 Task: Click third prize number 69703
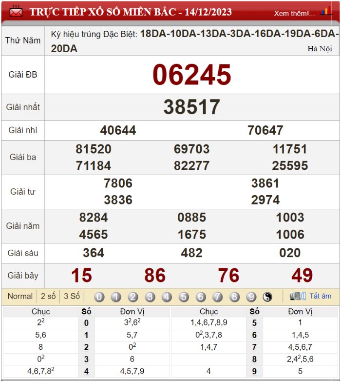(x=192, y=149)
